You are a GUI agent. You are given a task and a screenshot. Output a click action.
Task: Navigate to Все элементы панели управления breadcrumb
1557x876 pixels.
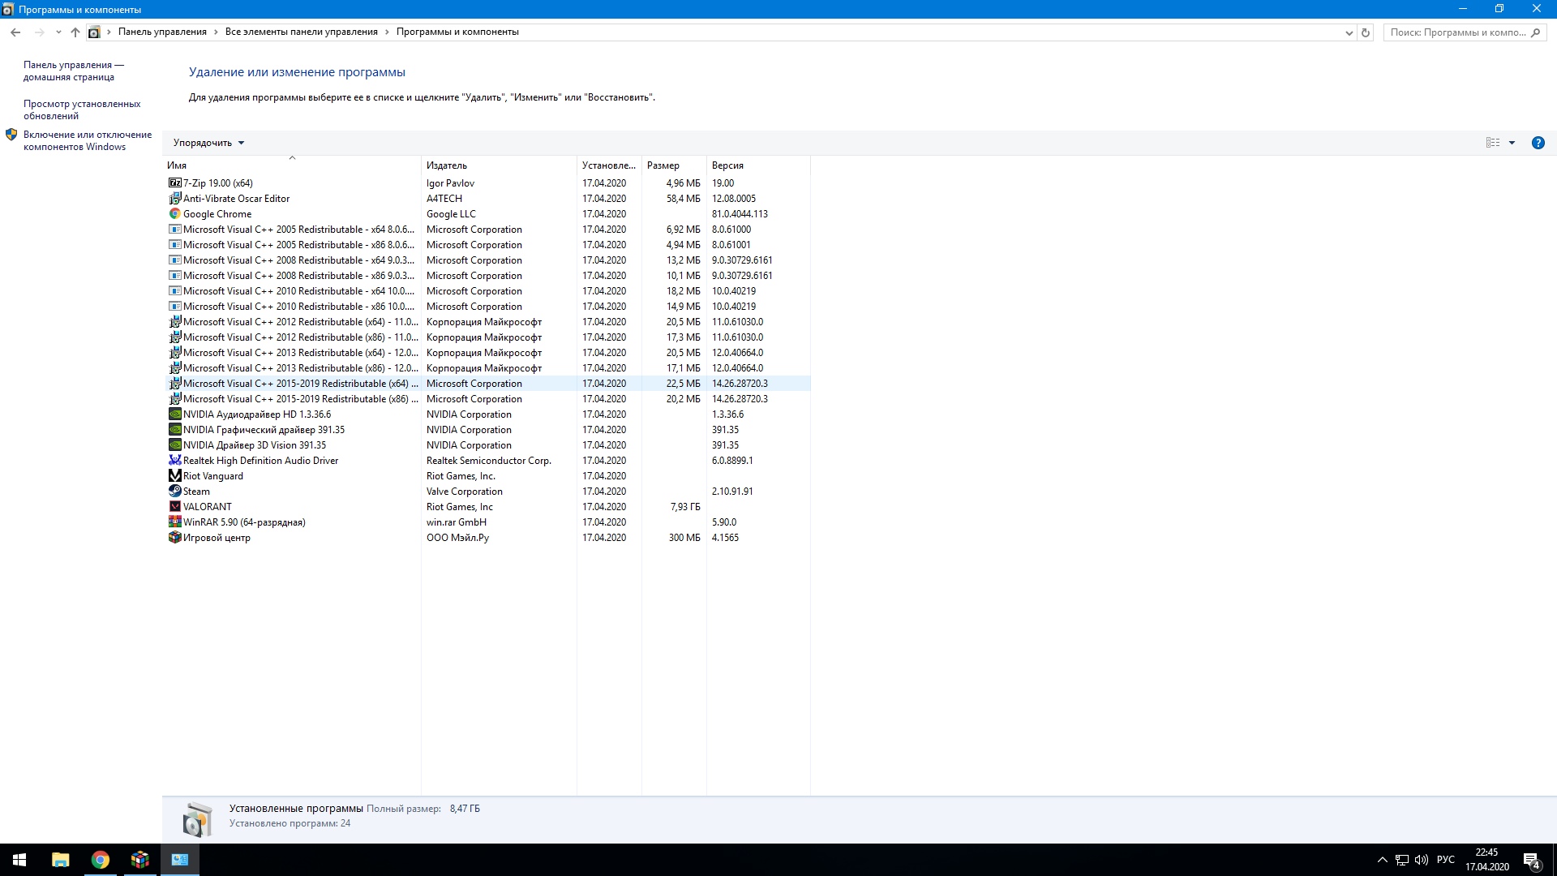click(x=302, y=32)
